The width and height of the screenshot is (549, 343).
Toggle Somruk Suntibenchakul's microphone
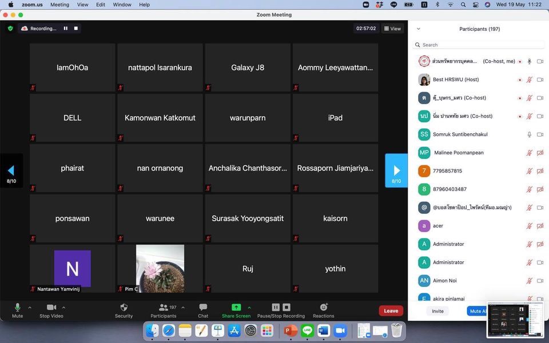tap(530, 134)
